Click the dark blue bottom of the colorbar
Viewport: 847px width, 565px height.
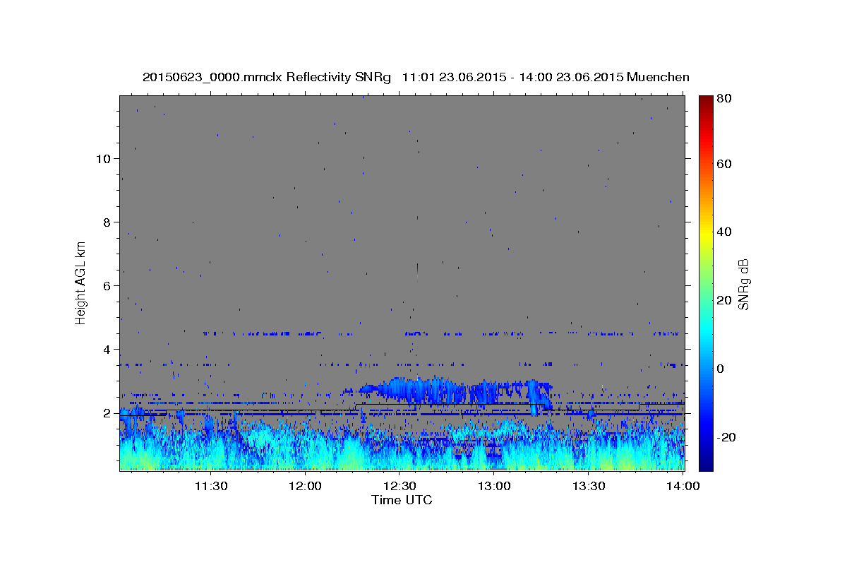pyautogui.click(x=706, y=463)
